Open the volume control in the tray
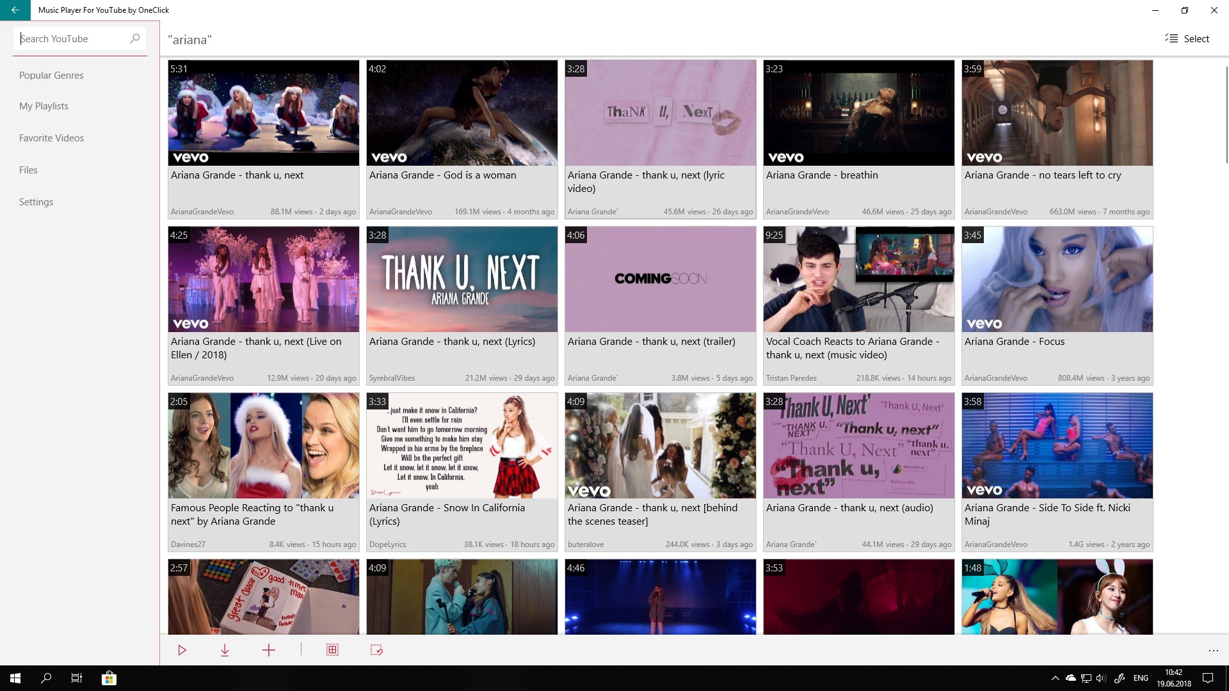Viewport: 1229px width, 691px height. [1101, 678]
